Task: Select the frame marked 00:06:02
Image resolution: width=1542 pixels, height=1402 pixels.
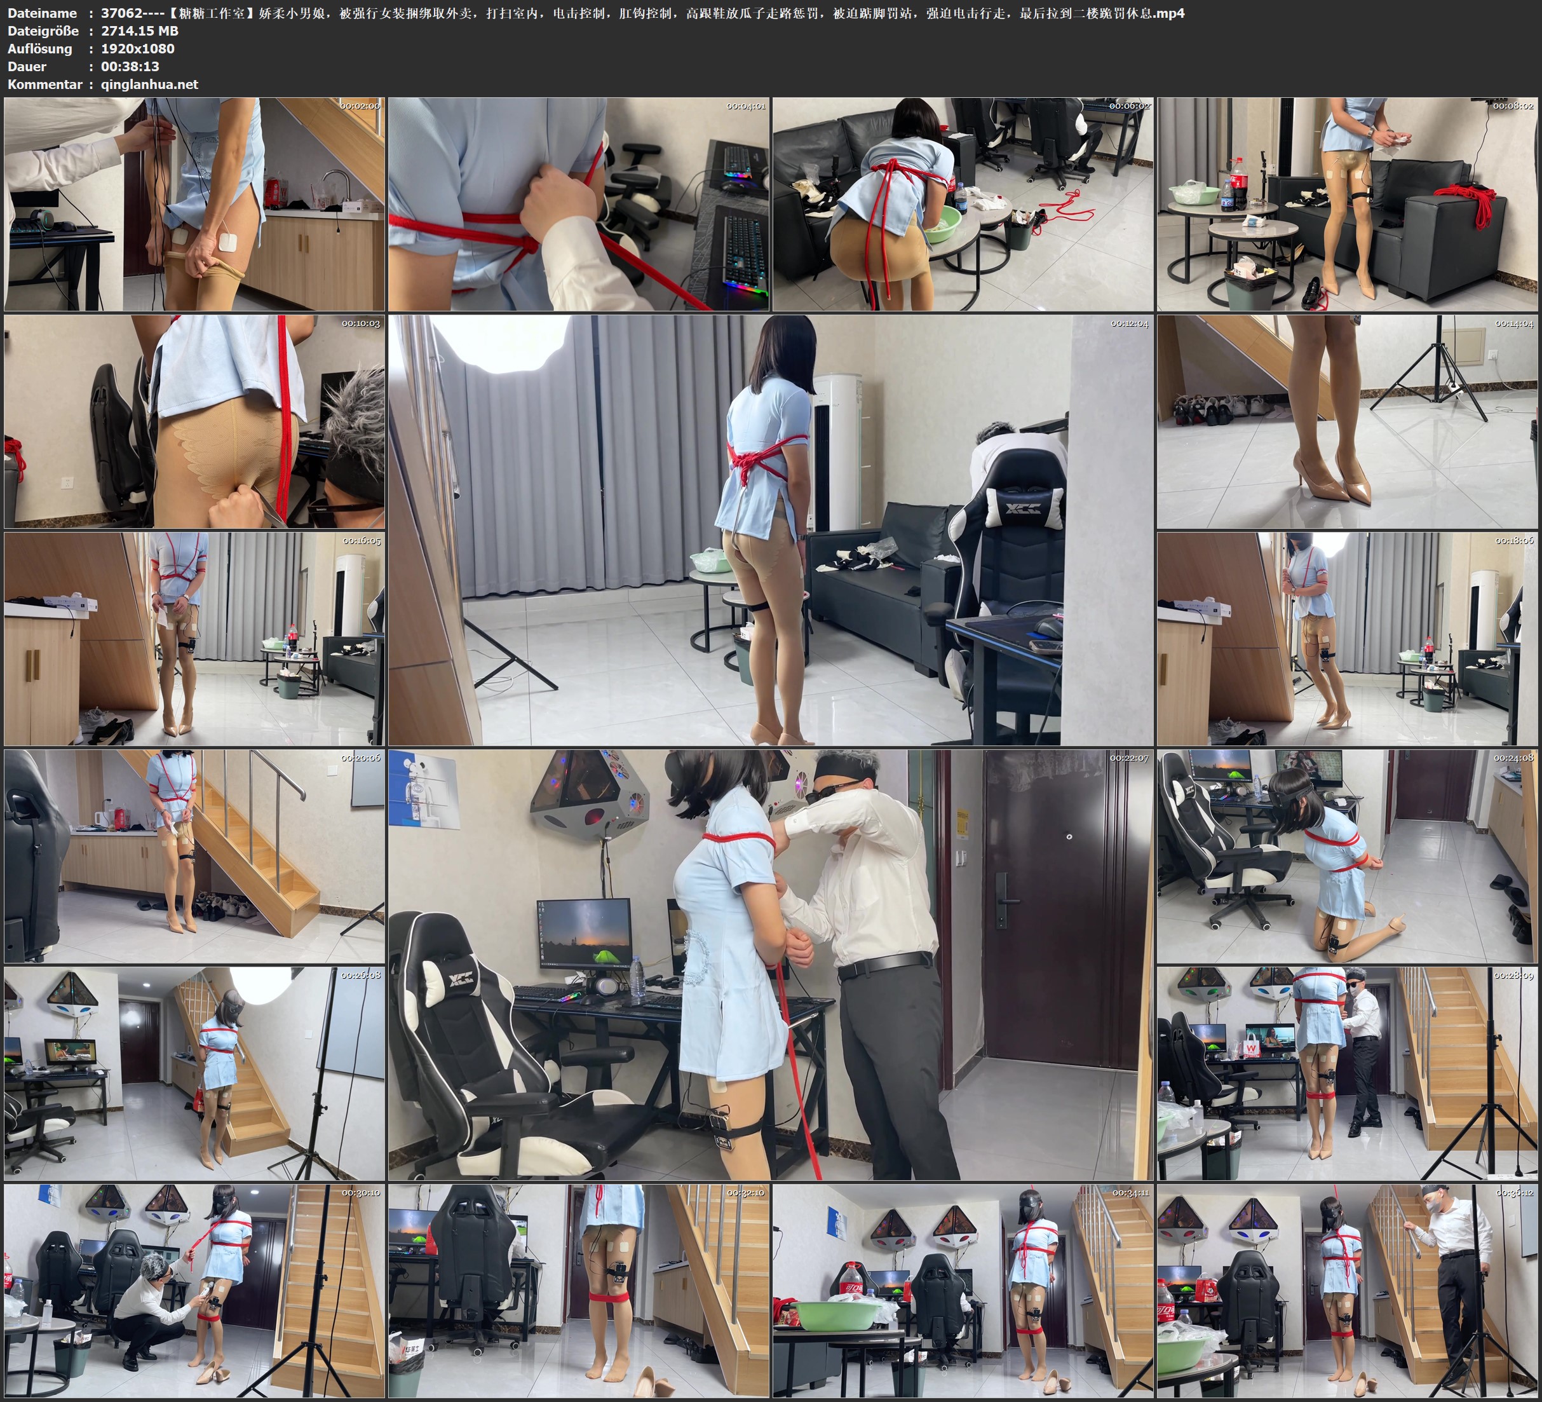Action: point(963,205)
